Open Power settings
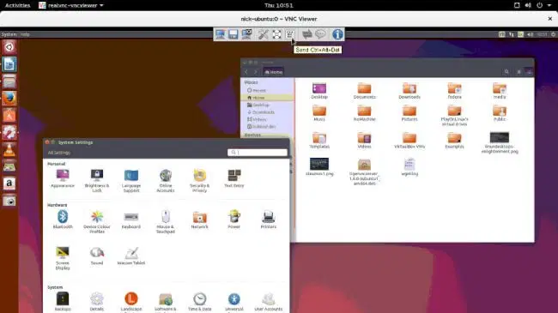 point(234,220)
